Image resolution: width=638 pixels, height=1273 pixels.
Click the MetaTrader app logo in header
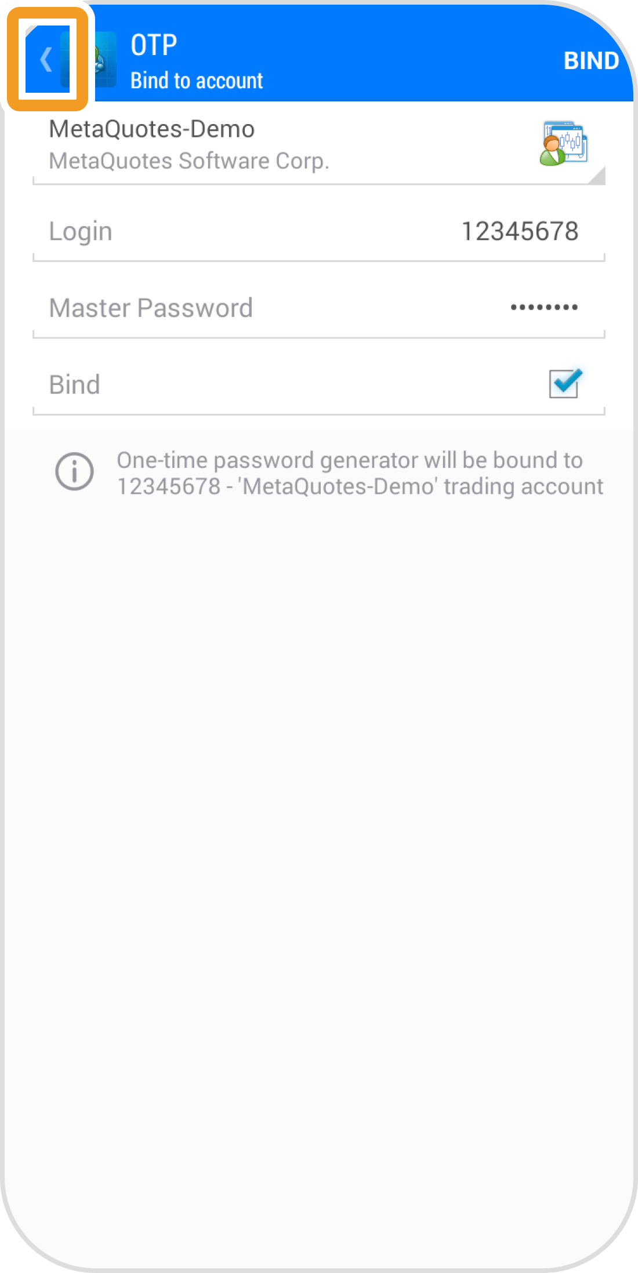(103, 60)
